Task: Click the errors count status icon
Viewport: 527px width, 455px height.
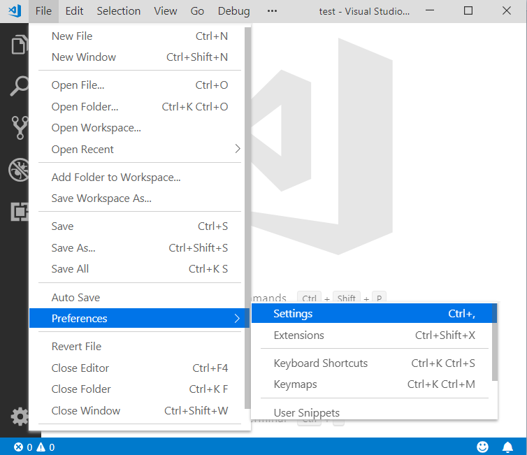Action: click(18, 447)
